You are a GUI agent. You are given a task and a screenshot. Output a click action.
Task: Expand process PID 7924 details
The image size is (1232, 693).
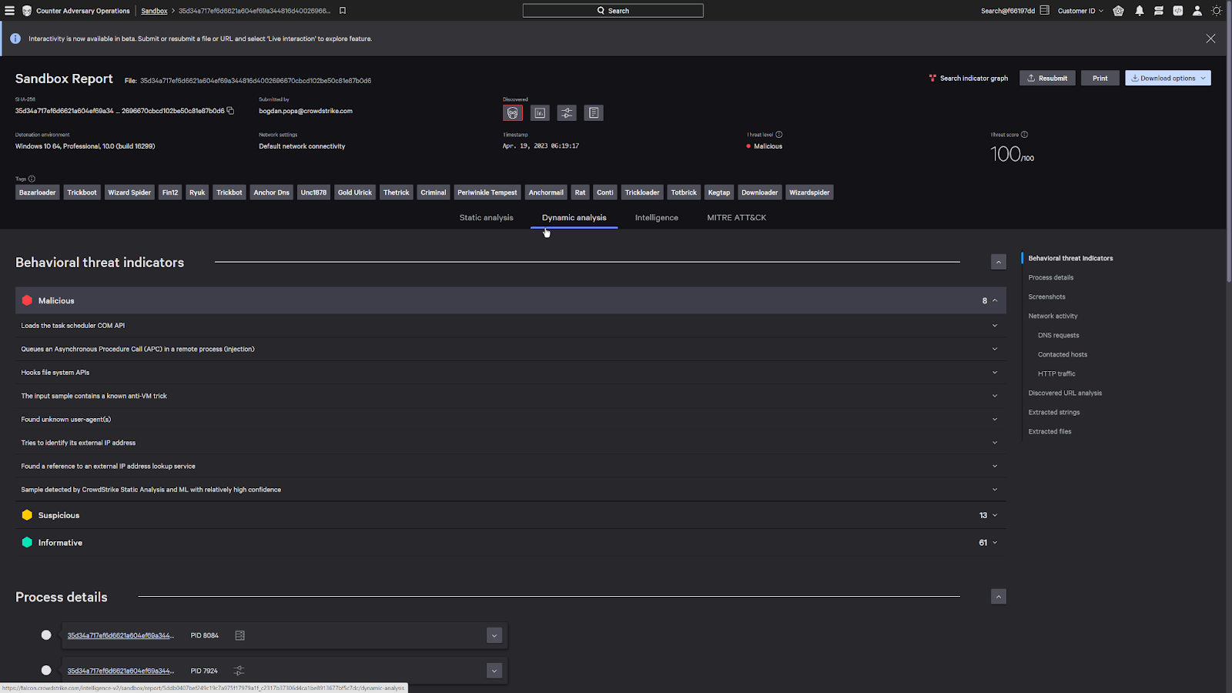(494, 671)
